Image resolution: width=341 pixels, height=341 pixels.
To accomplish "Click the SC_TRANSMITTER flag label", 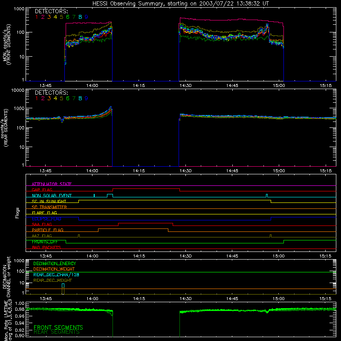I will (x=49, y=207).
